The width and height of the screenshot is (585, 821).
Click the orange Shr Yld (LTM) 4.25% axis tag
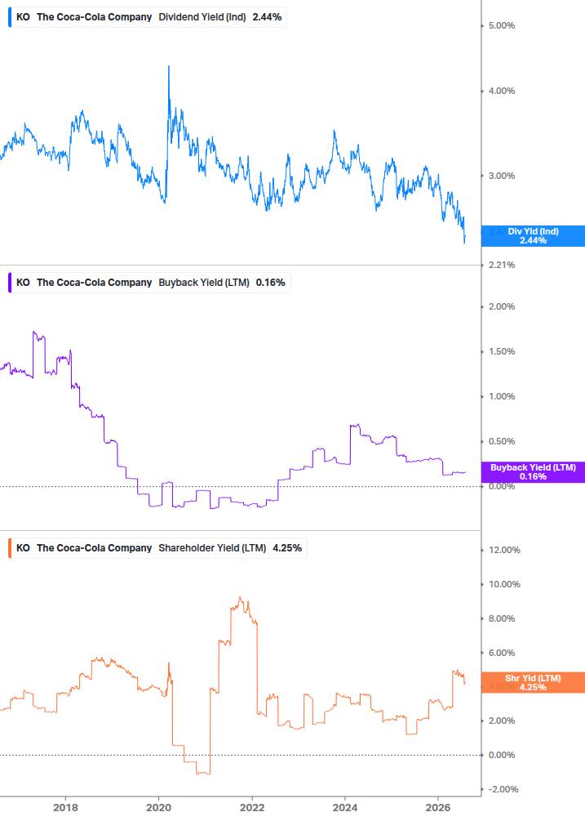pyautogui.click(x=533, y=683)
